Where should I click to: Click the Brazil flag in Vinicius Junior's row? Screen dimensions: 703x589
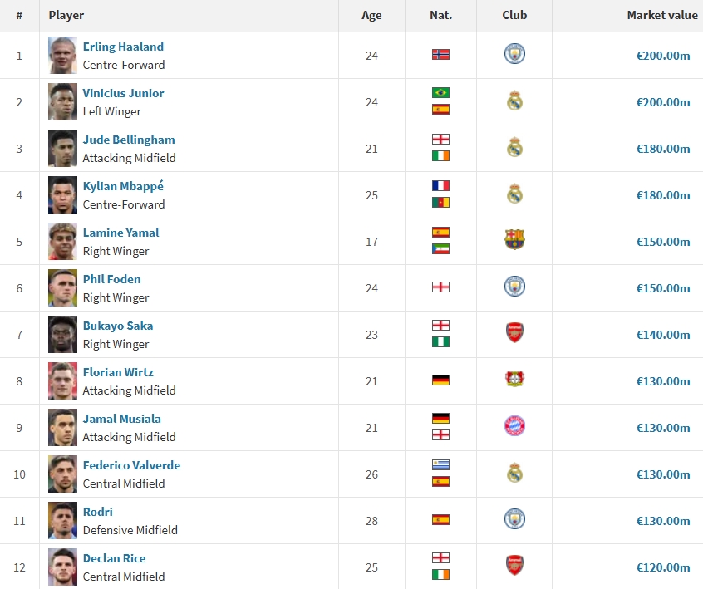point(440,93)
